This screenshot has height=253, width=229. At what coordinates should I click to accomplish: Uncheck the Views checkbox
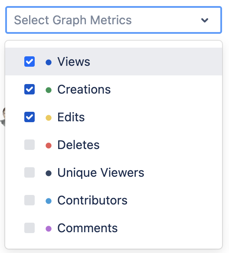coord(29,62)
